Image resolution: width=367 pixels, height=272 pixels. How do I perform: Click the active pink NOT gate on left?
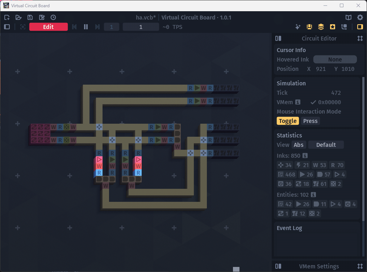99,160
